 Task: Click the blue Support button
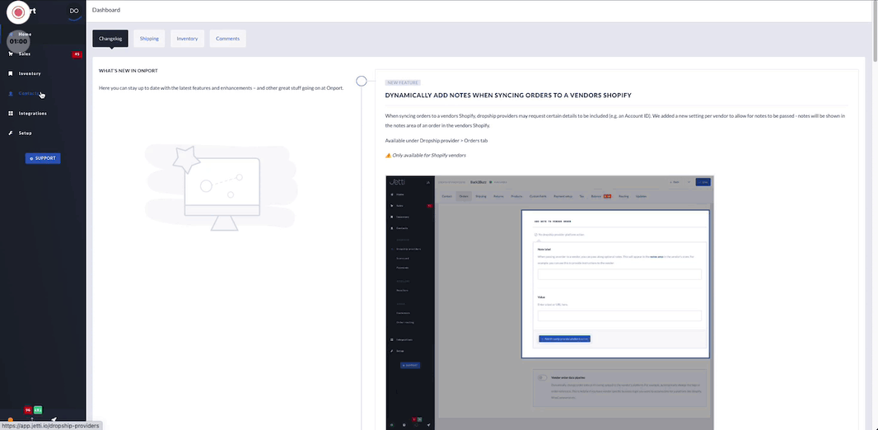[43, 158]
